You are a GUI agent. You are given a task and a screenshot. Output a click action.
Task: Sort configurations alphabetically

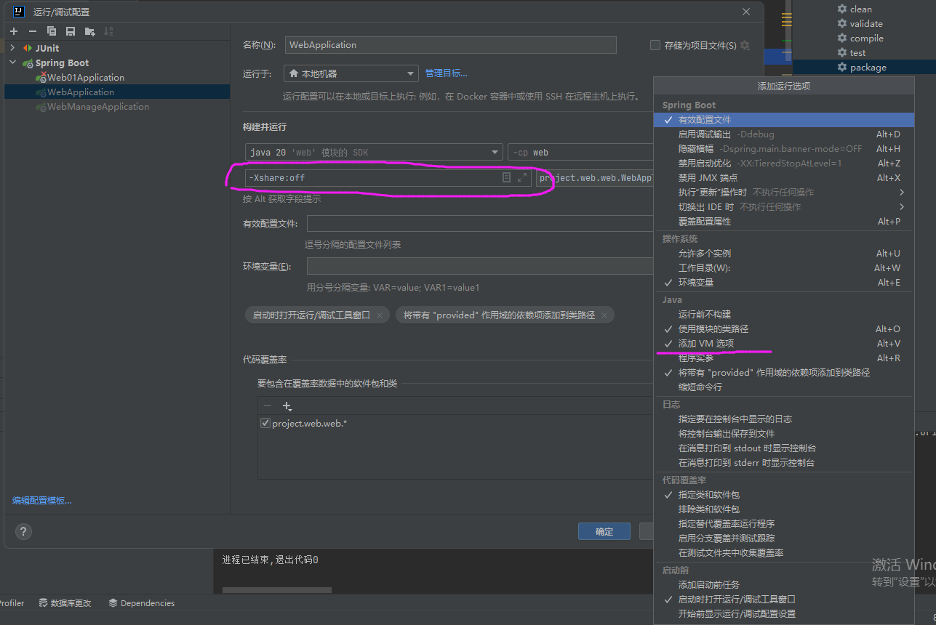pyautogui.click(x=108, y=31)
